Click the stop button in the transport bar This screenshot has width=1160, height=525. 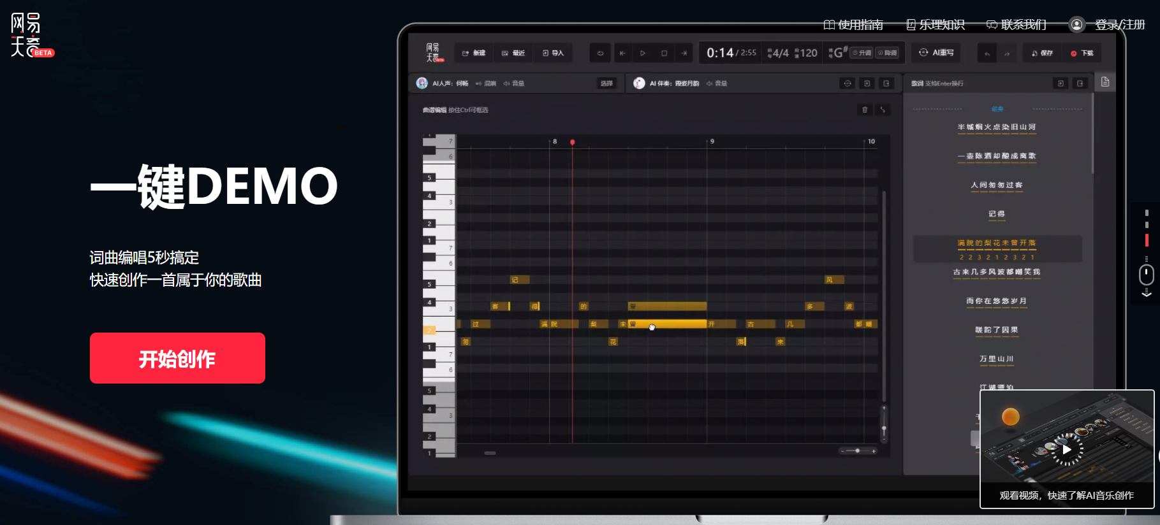664,54
